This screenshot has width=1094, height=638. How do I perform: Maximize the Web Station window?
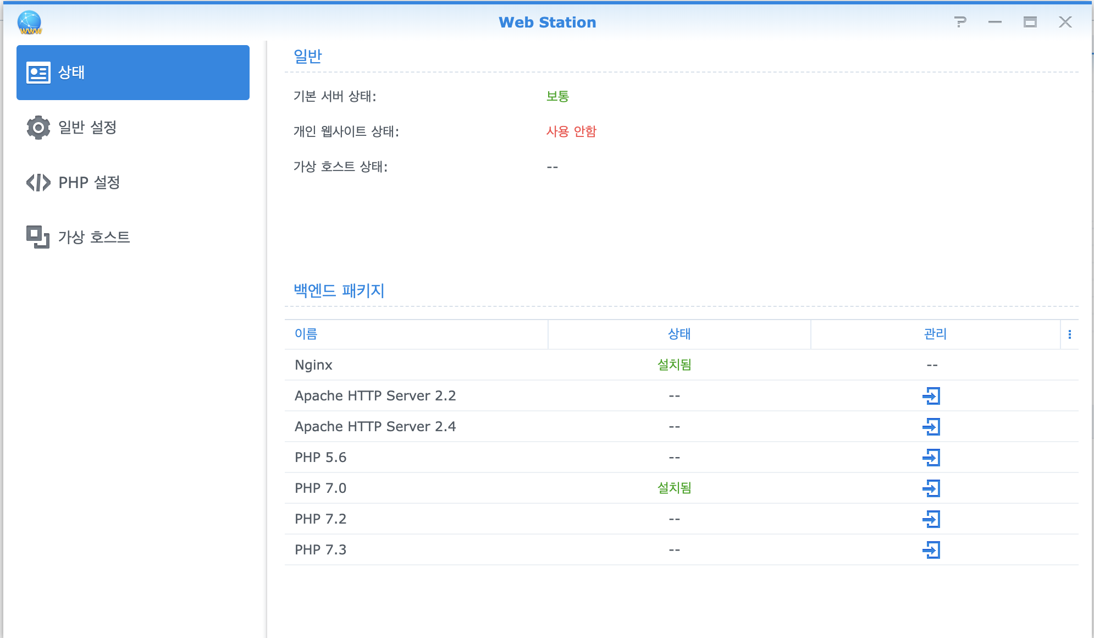pos(1030,22)
